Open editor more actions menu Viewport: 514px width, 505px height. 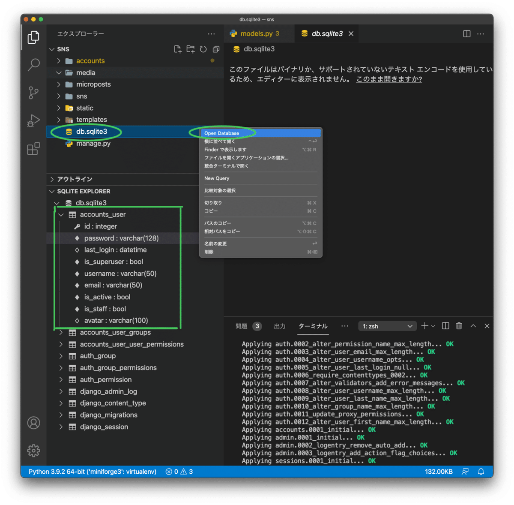[481, 34]
